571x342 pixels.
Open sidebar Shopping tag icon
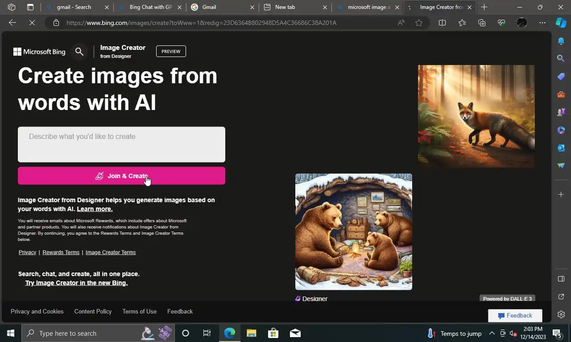click(561, 76)
